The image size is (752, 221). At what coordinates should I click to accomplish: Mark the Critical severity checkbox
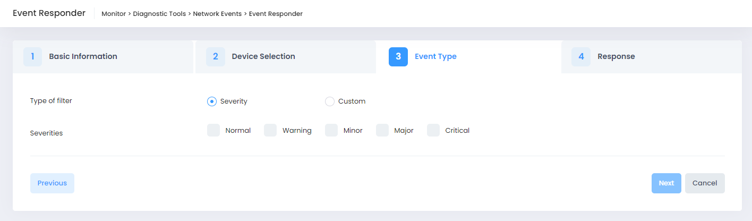(433, 131)
